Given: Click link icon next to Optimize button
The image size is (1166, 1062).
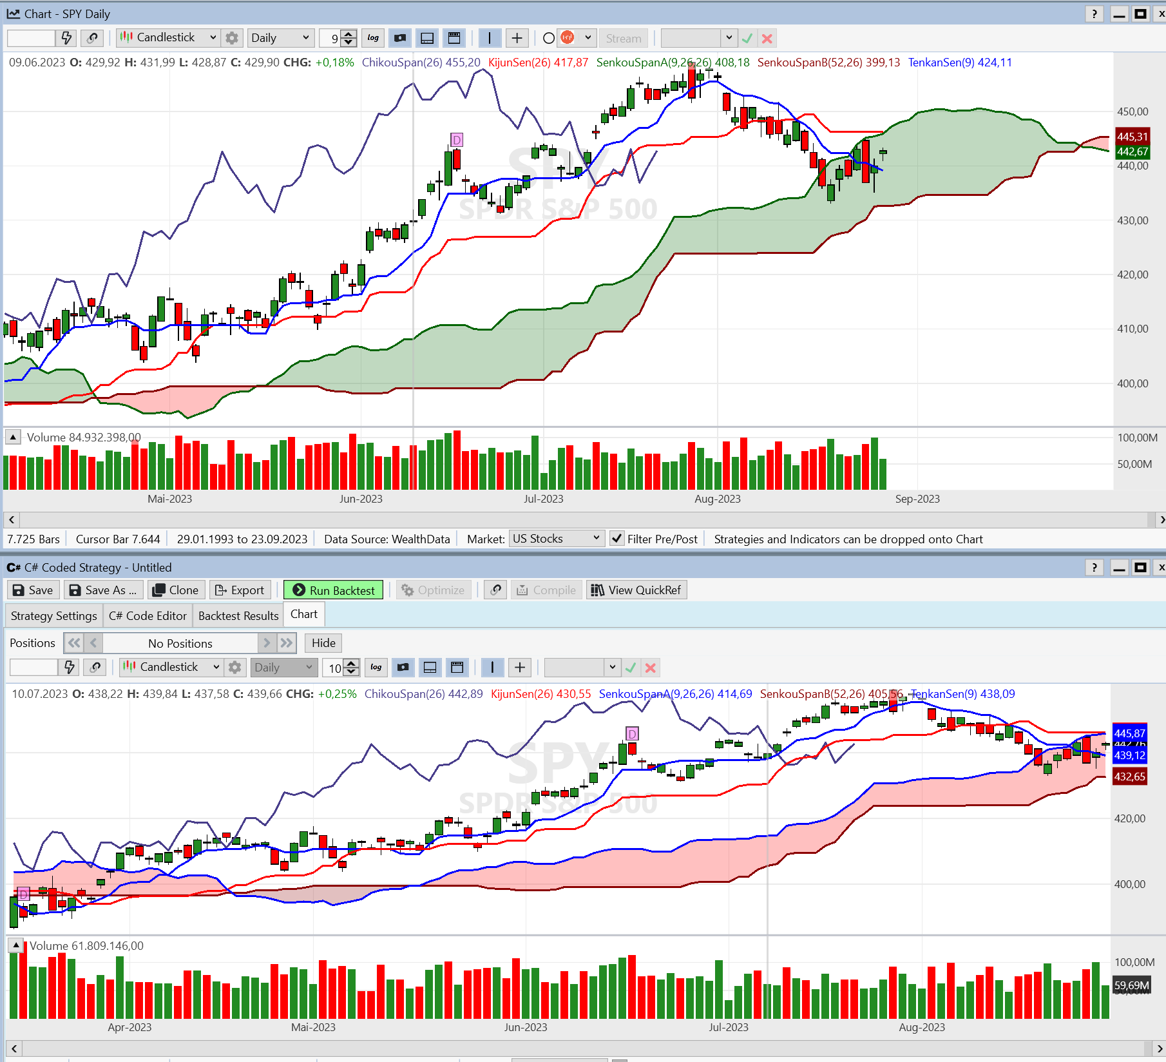Looking at the screenshot, I should [495, 590].
